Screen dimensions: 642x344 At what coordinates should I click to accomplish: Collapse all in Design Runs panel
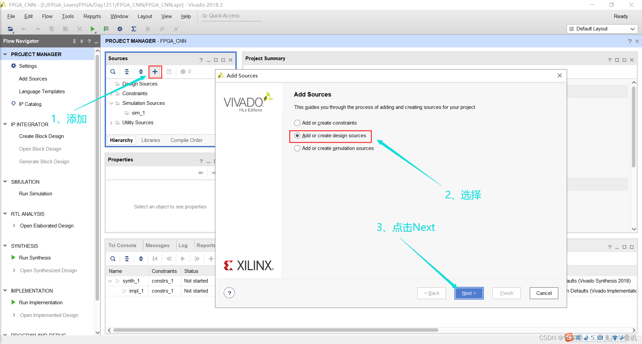point(127,259)
